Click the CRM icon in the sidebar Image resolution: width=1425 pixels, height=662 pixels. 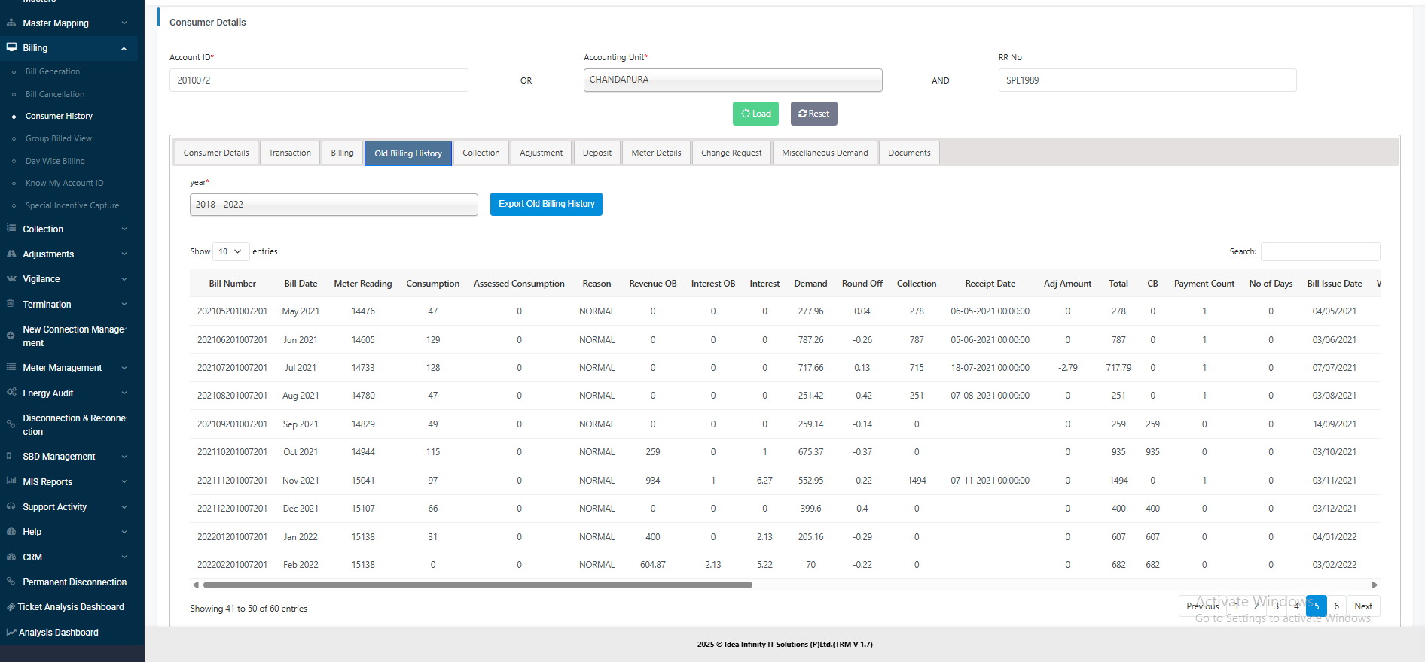[x=11, y=557]
